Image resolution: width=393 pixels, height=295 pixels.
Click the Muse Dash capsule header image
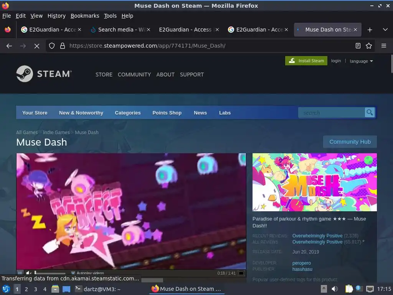pos(315,182)
